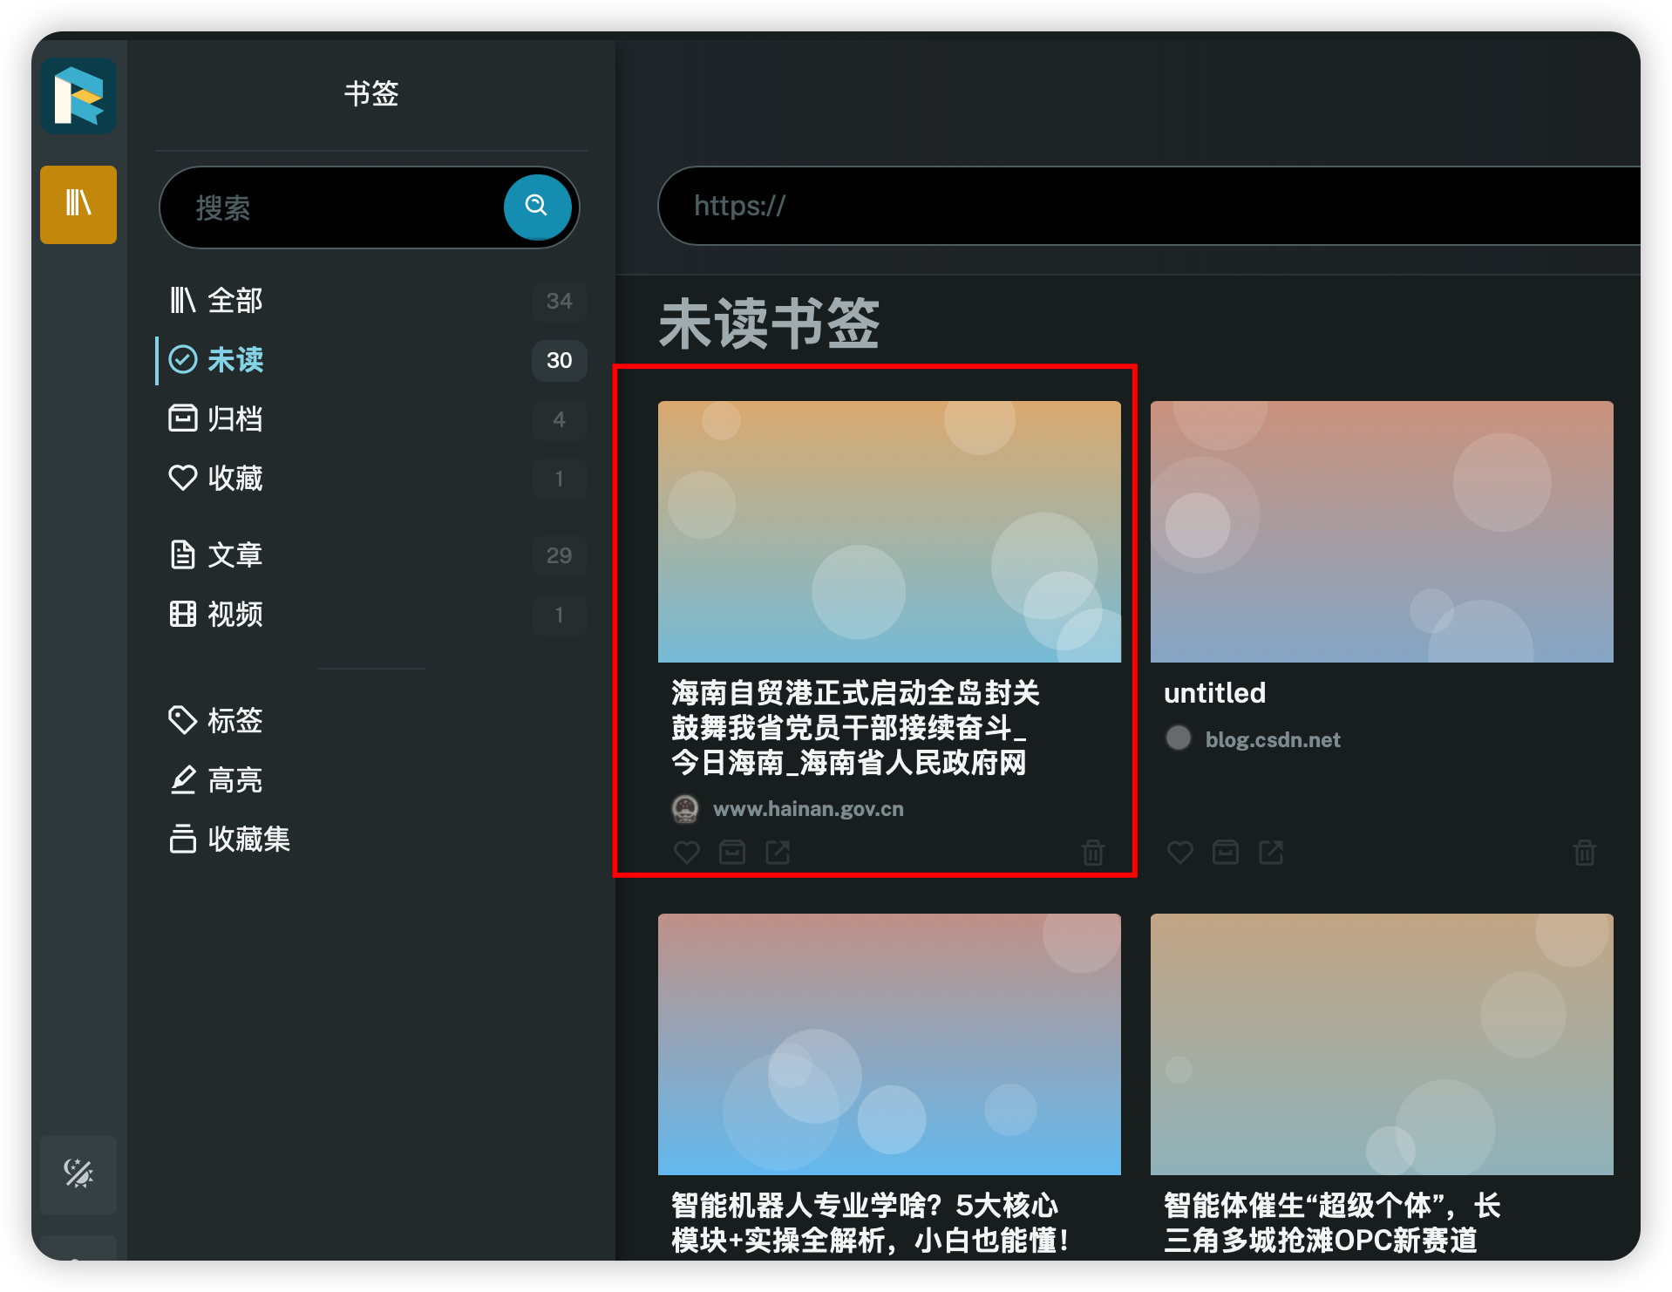Archive the 海南自贸港 bookmark
Image resolution: width=1672 pixels, height=1292 pixels.
(732, 852)
